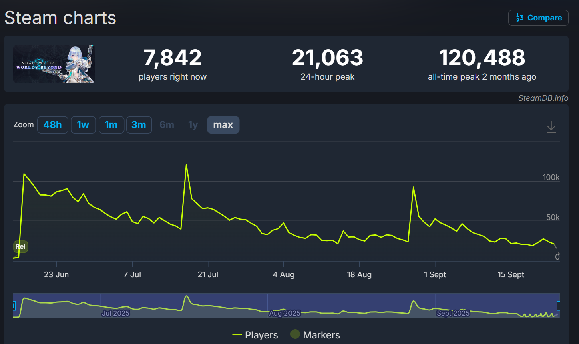Click the players right now caption

173,77
